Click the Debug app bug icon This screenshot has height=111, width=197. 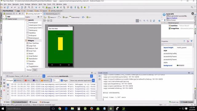tap(58, 7)
